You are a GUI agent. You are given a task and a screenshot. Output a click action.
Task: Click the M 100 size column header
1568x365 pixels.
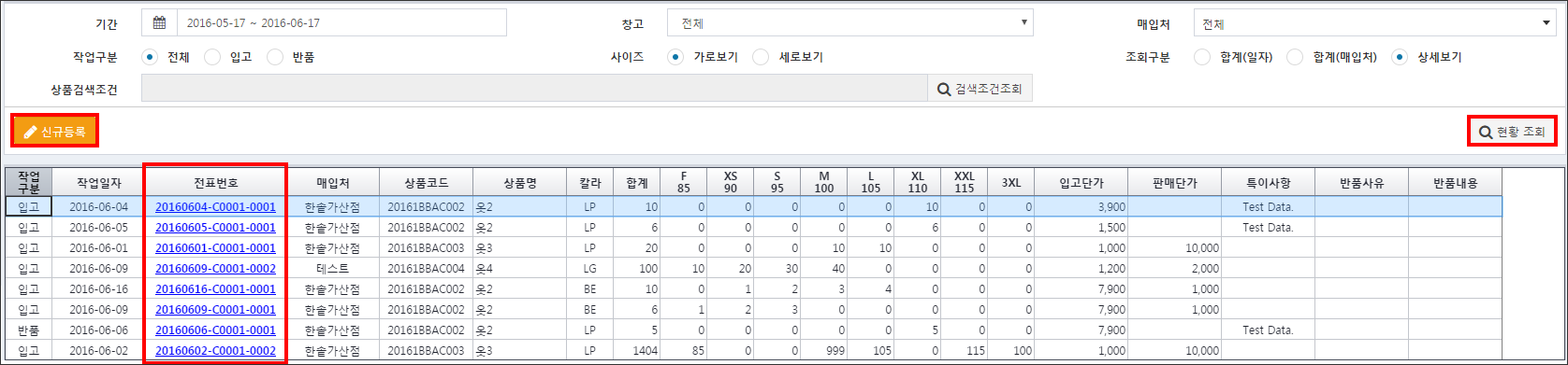(x=824, y=182)
